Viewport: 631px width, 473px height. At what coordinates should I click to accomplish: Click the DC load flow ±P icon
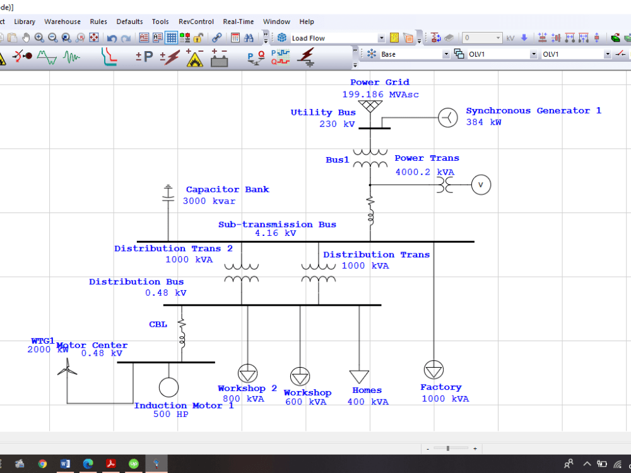[x=144, y=57]
